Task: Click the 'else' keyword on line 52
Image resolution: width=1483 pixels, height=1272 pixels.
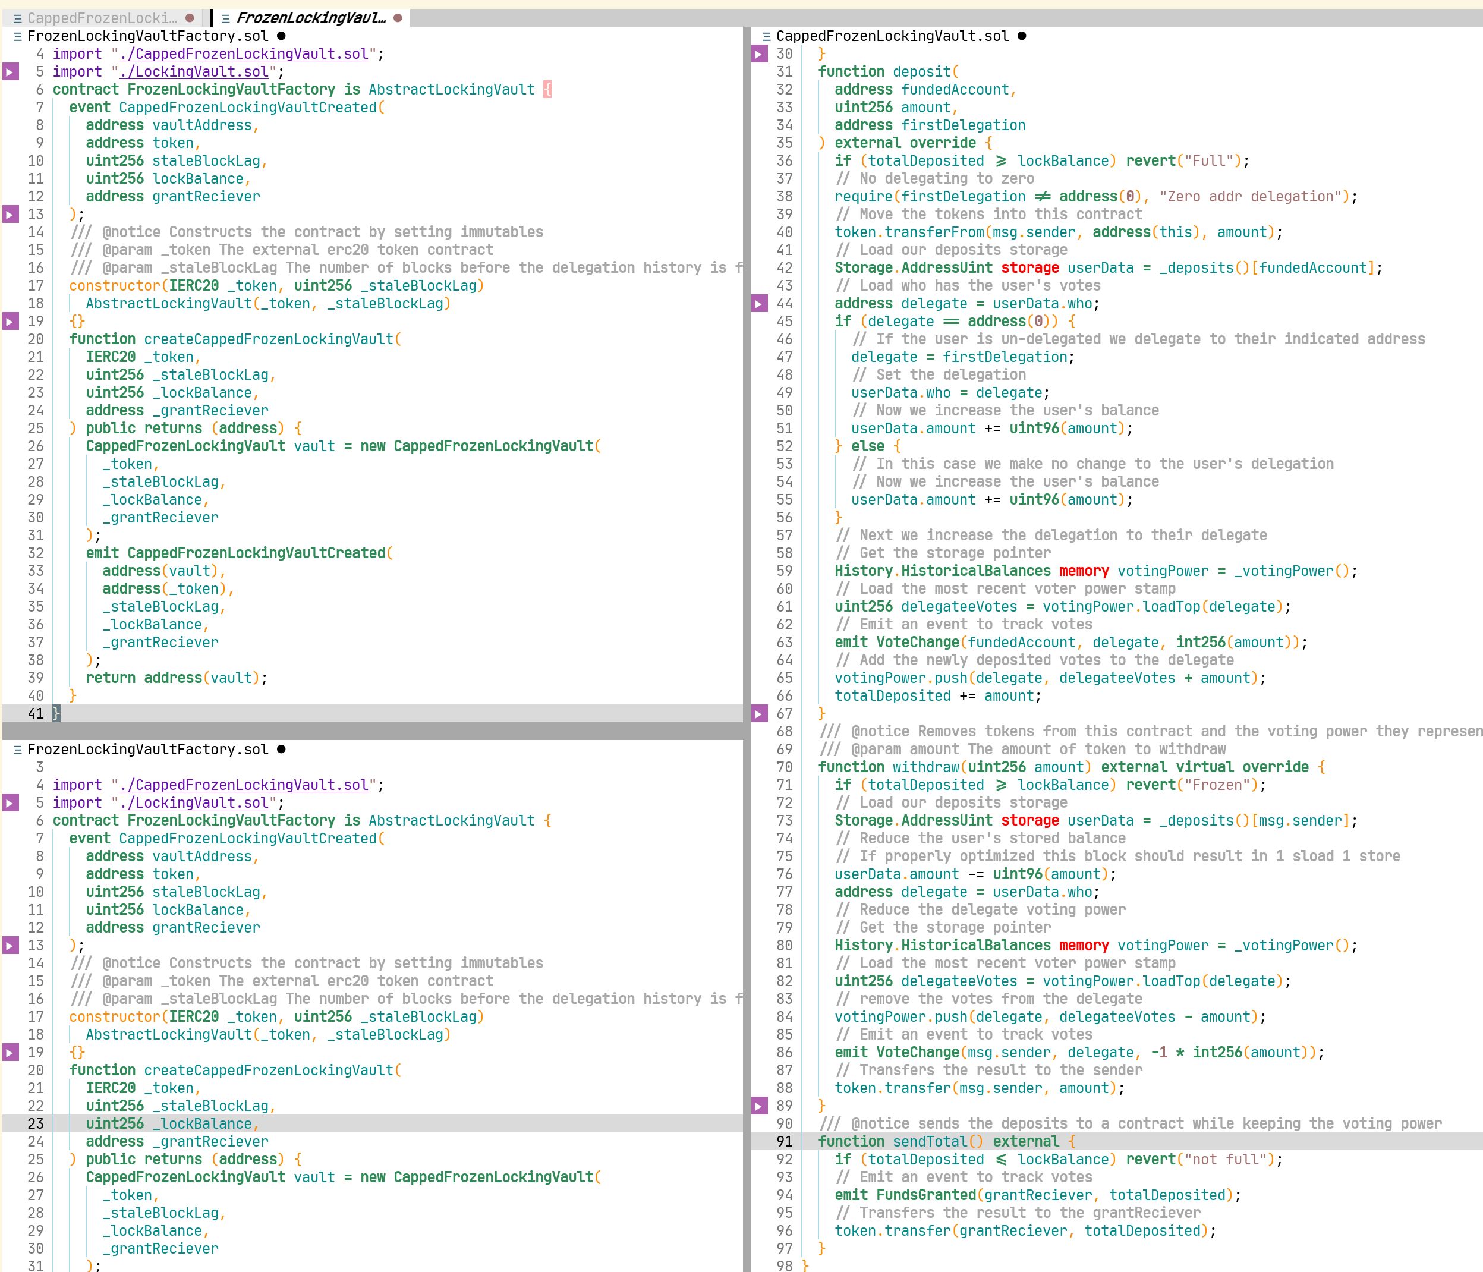Action: tap(867, 446)
